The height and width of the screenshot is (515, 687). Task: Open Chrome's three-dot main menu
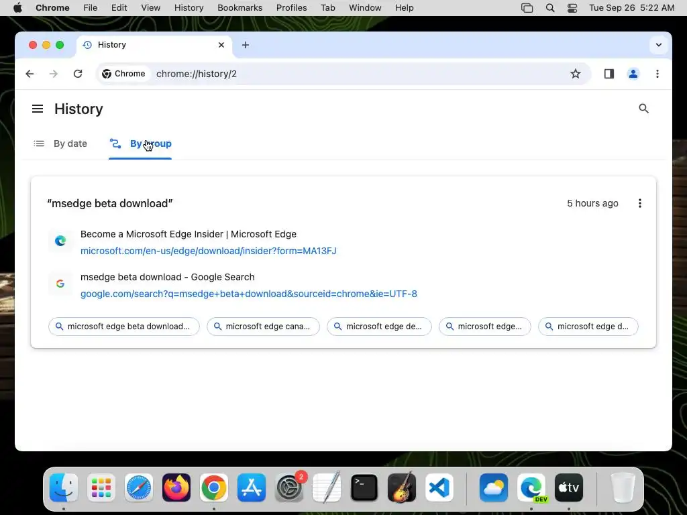pos(657,74)
